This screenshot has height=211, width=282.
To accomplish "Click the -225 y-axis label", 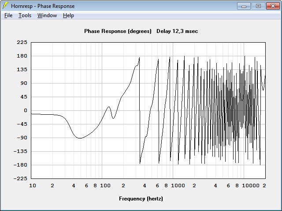I will click(20, 178).
